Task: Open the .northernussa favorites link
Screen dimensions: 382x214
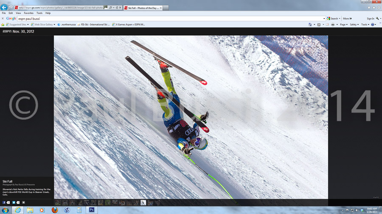Action: click(66, 25)
